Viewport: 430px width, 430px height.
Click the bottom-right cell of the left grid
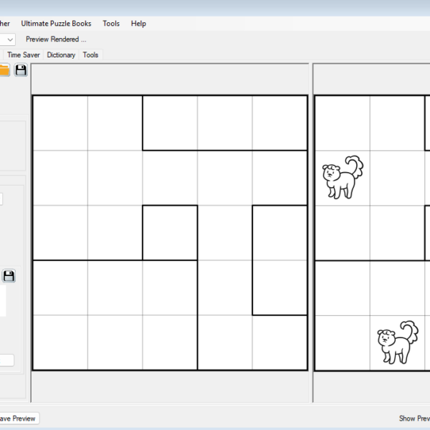279,343
